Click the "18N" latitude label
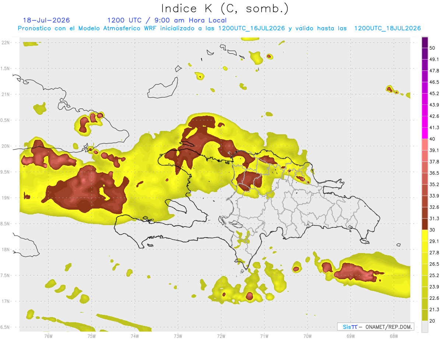Viewport: 442px width, 341px height. (x=6, y=249)
